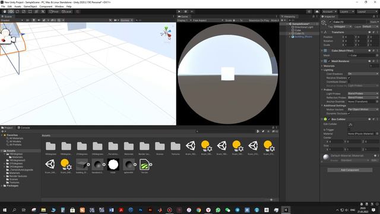This screenshot has width=380, height=214.
Task: Switch to the Console tab
Action: [x=24, y=128]
